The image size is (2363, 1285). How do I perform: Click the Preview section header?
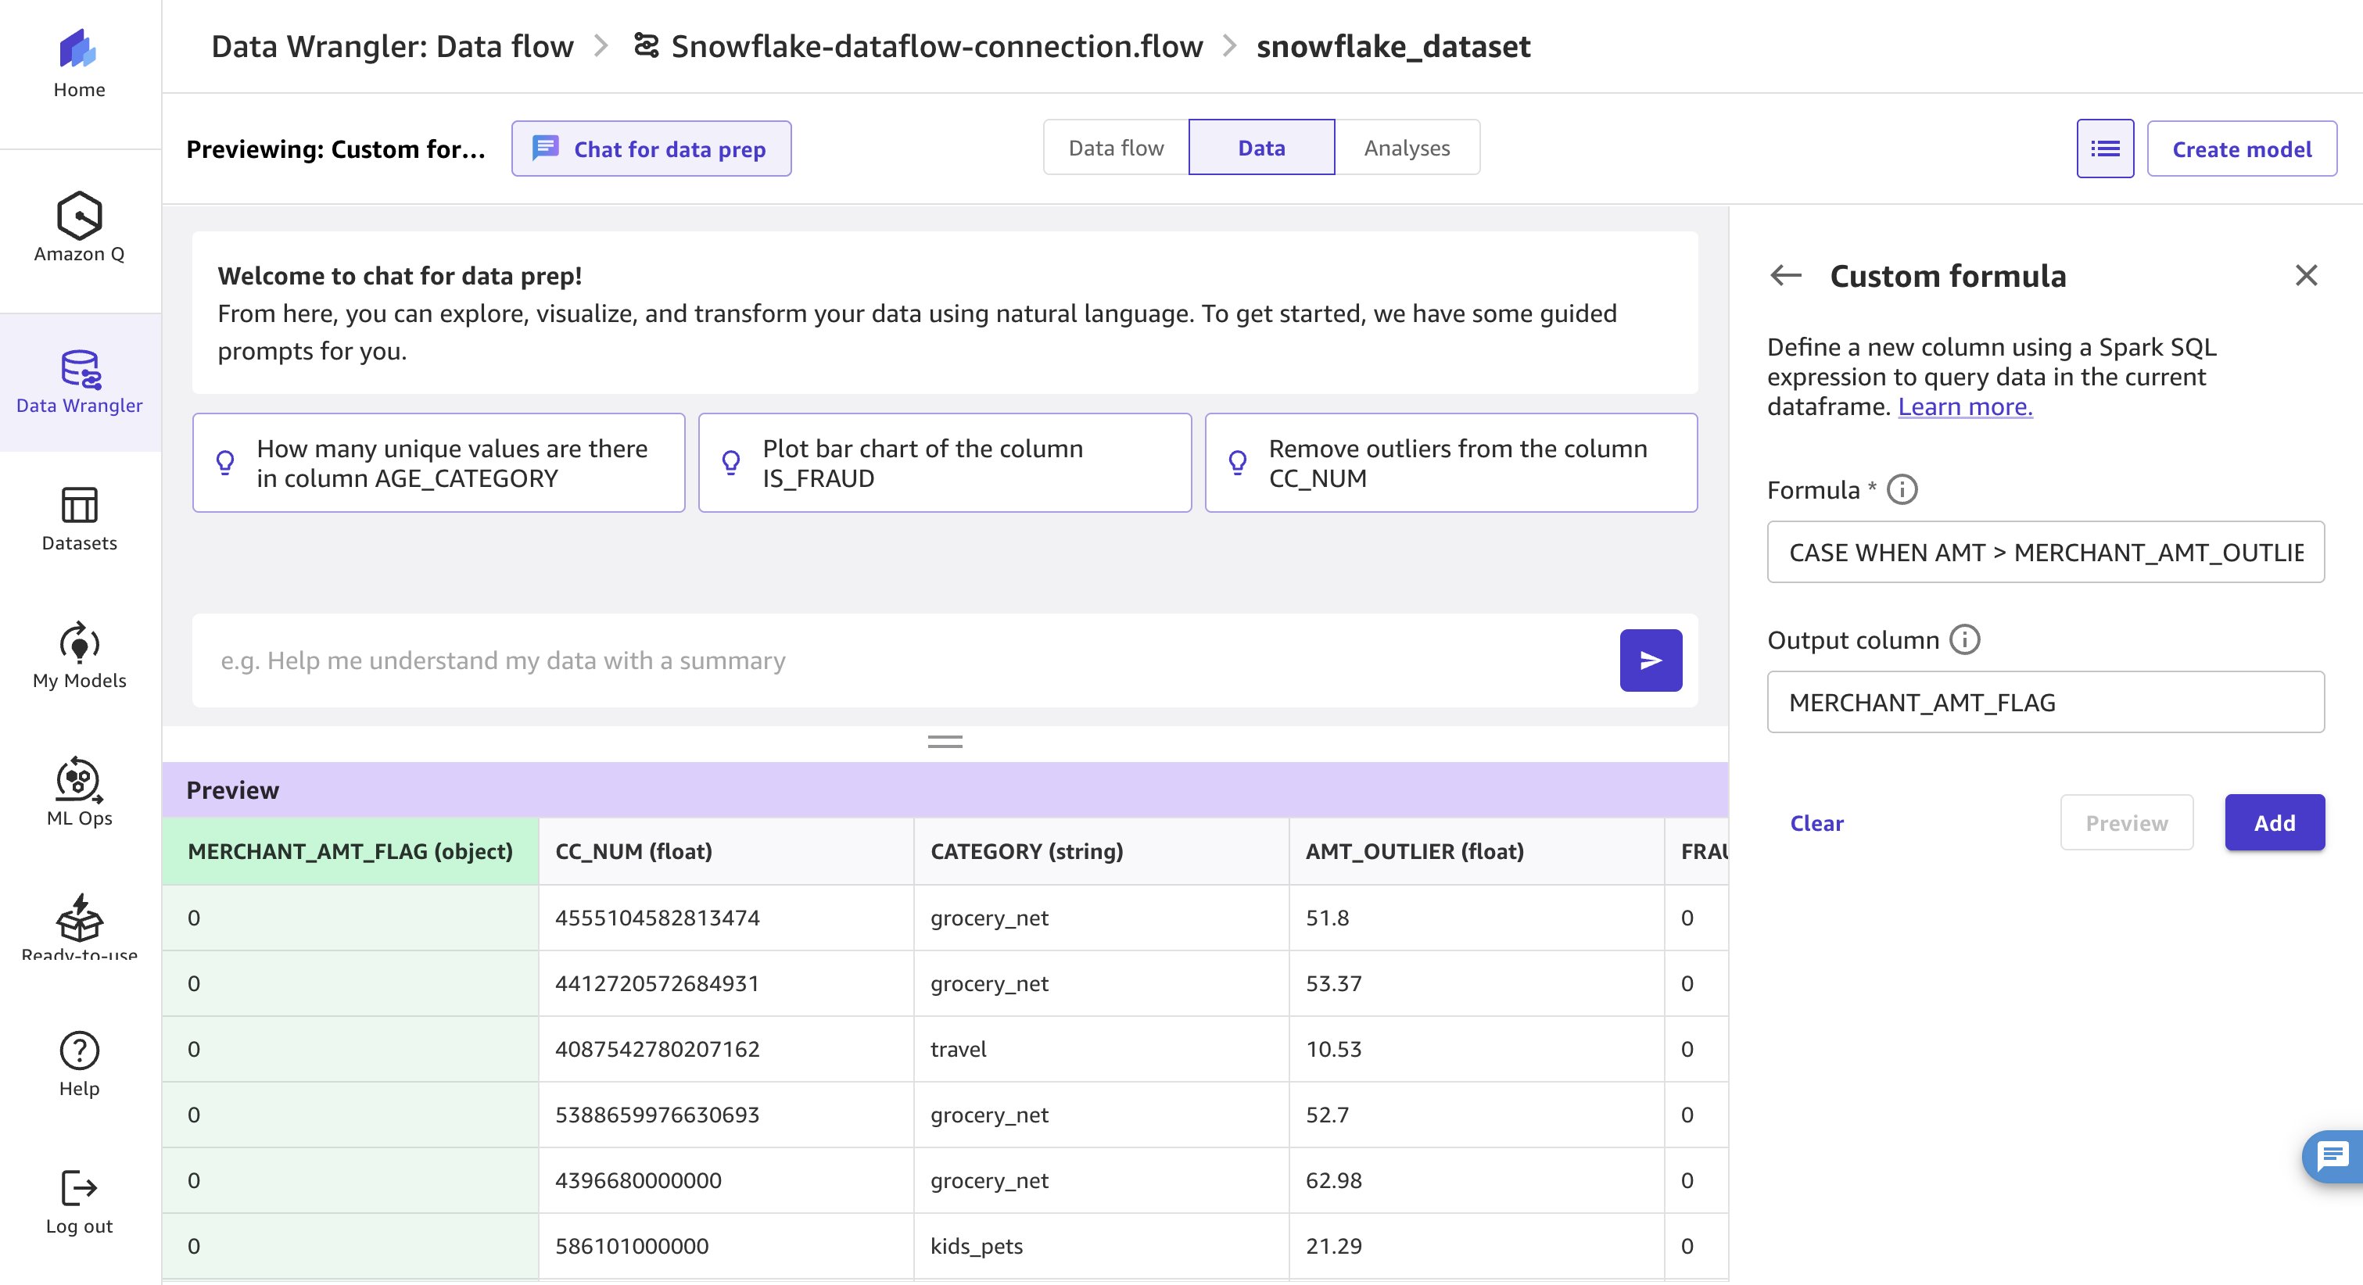click(945, 789)
